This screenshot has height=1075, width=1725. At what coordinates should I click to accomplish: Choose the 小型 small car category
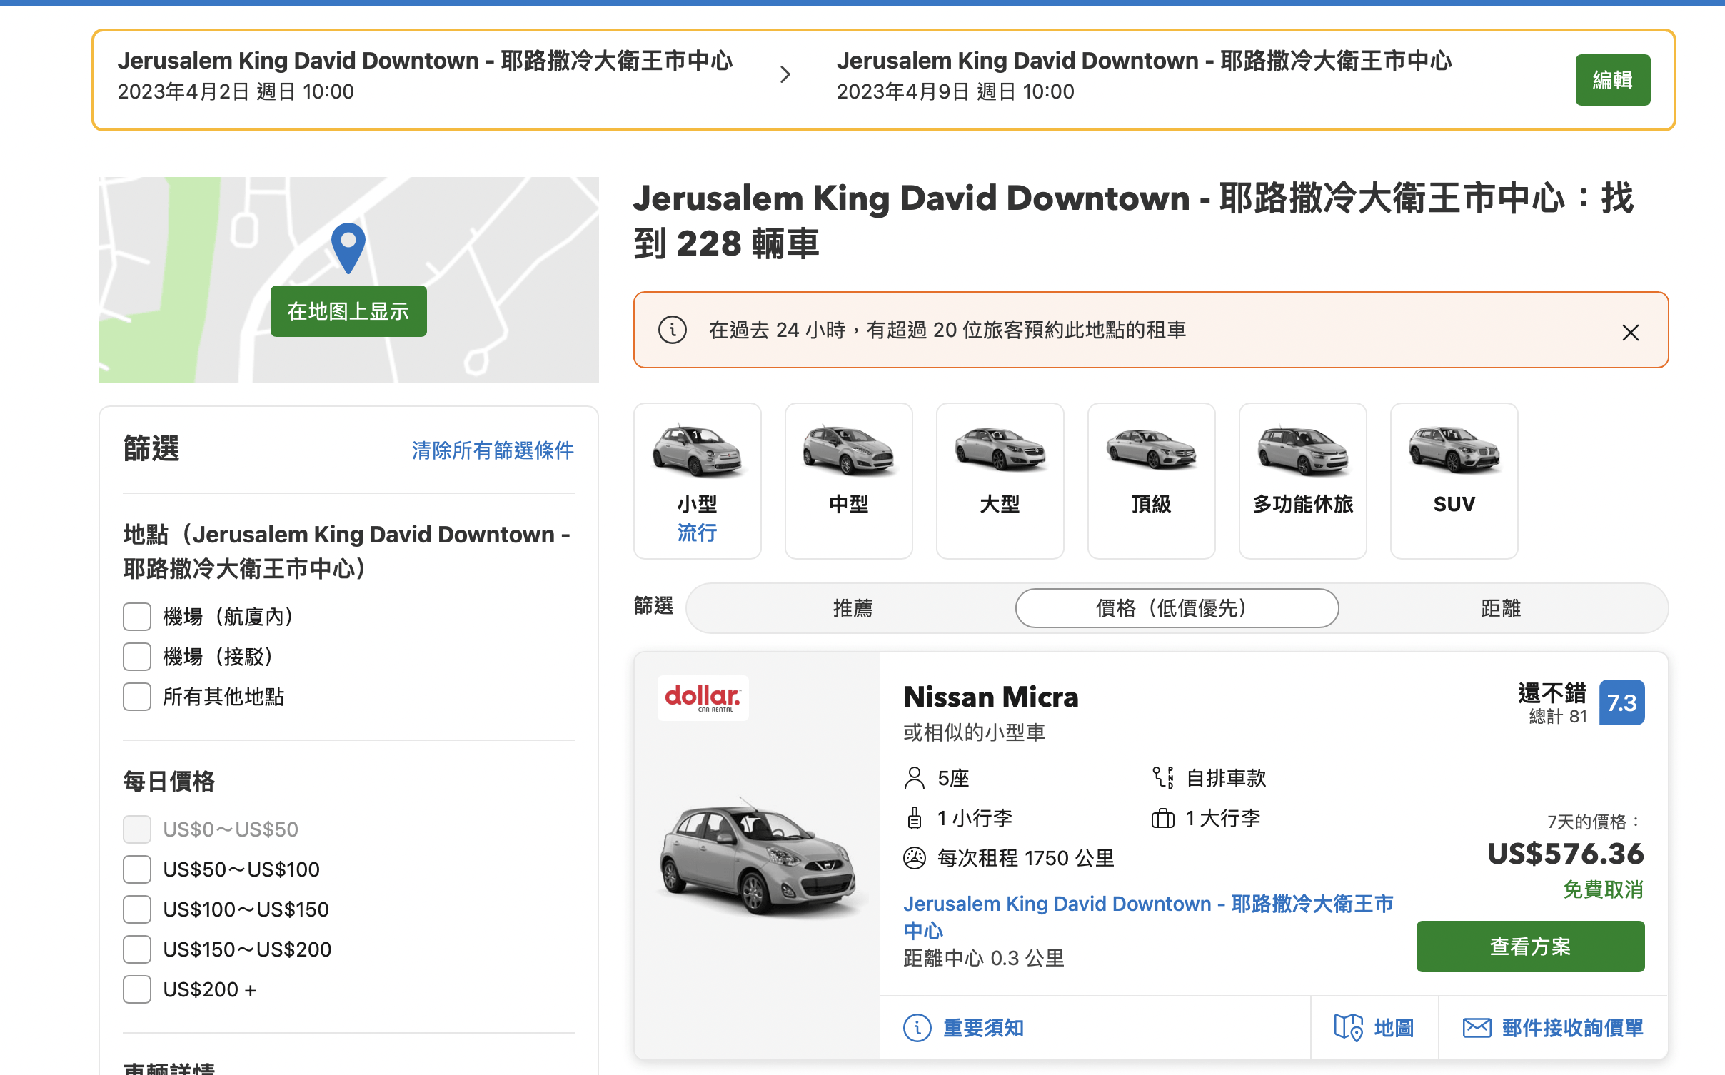(x=697, y=480)
